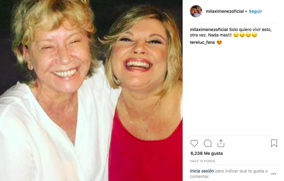
Task: Open the profile avatar in post header
Action: [196, 11]
